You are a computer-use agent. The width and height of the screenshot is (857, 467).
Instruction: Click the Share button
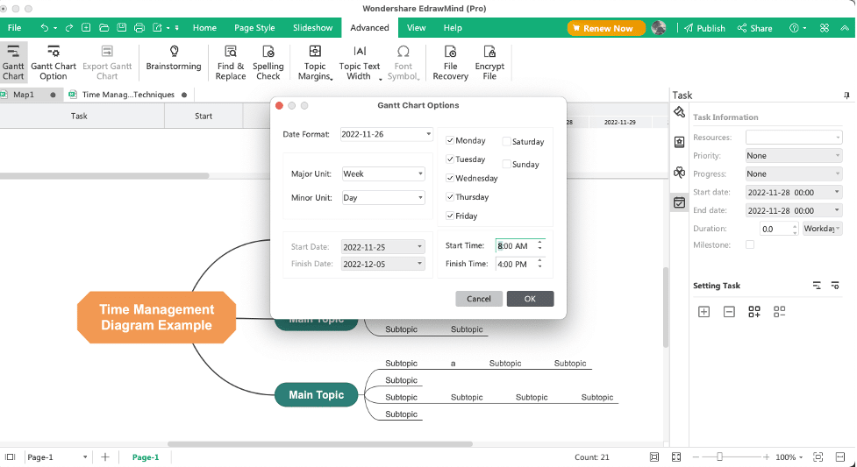point(754,28)
